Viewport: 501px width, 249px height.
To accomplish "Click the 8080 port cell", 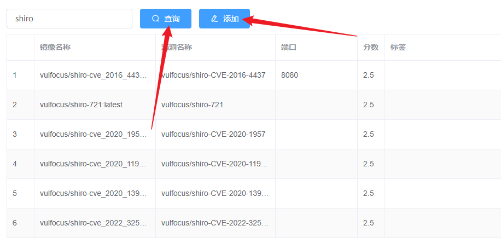I will [x=290, y=75].
